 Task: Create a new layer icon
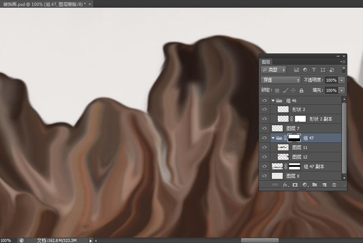(324, 185)
